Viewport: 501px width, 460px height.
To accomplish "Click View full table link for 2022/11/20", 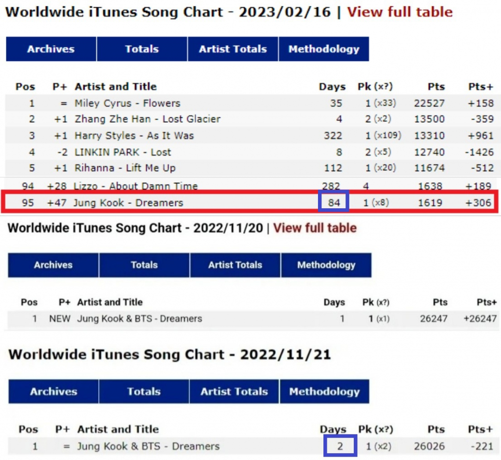I will (315, 228).
